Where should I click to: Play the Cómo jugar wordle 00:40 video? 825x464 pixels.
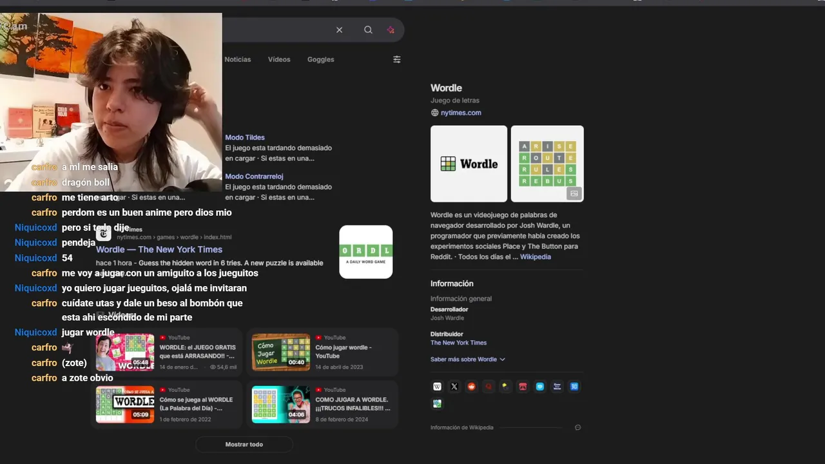pyautogui.click(x=280, y=352)
